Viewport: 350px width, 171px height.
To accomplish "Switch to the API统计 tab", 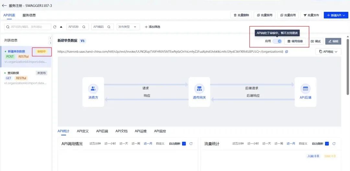I will (64, 131).
